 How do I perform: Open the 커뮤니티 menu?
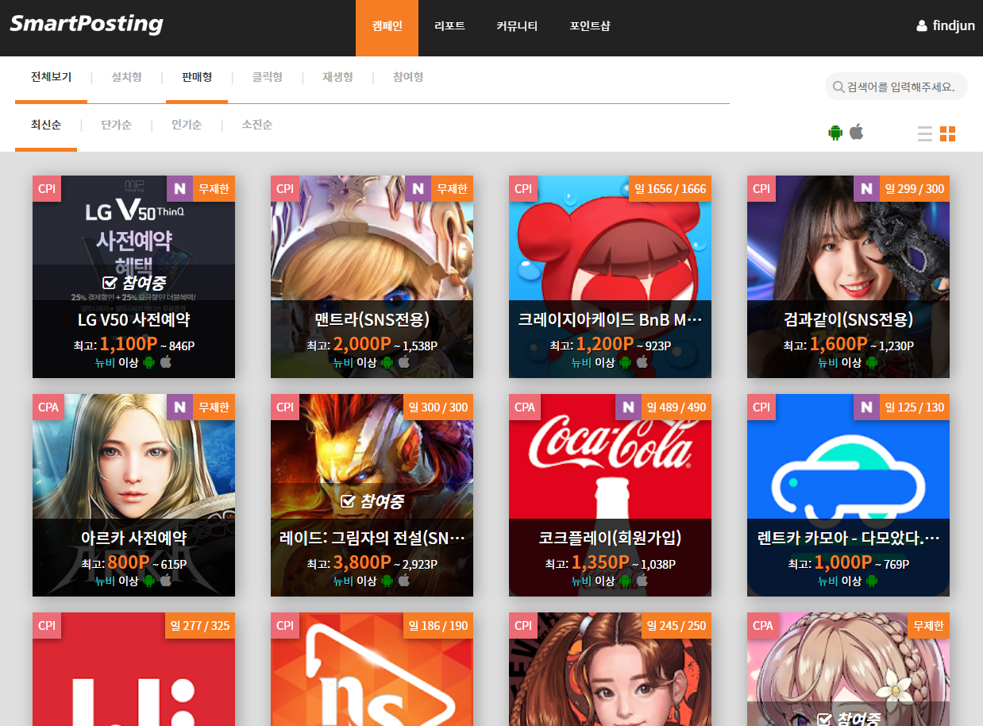click(517, 26)
